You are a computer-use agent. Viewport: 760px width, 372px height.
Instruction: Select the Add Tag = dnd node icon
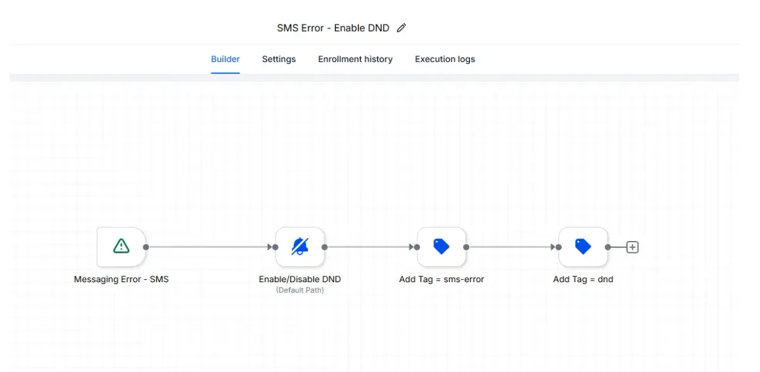point(583,247)
